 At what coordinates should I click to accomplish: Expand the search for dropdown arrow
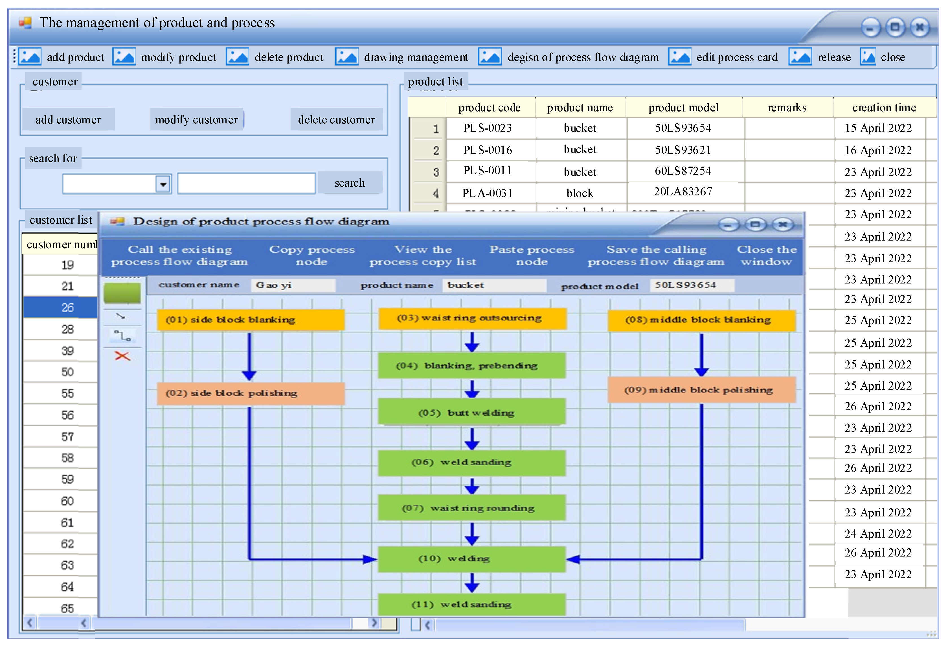click(x=163, y=184)
